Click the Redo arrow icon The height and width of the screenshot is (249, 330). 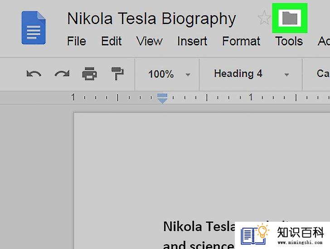tap(62, 74)
